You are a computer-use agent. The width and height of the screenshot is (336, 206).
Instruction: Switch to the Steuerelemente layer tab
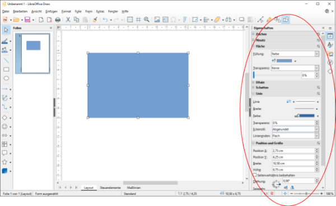[110, 188]
